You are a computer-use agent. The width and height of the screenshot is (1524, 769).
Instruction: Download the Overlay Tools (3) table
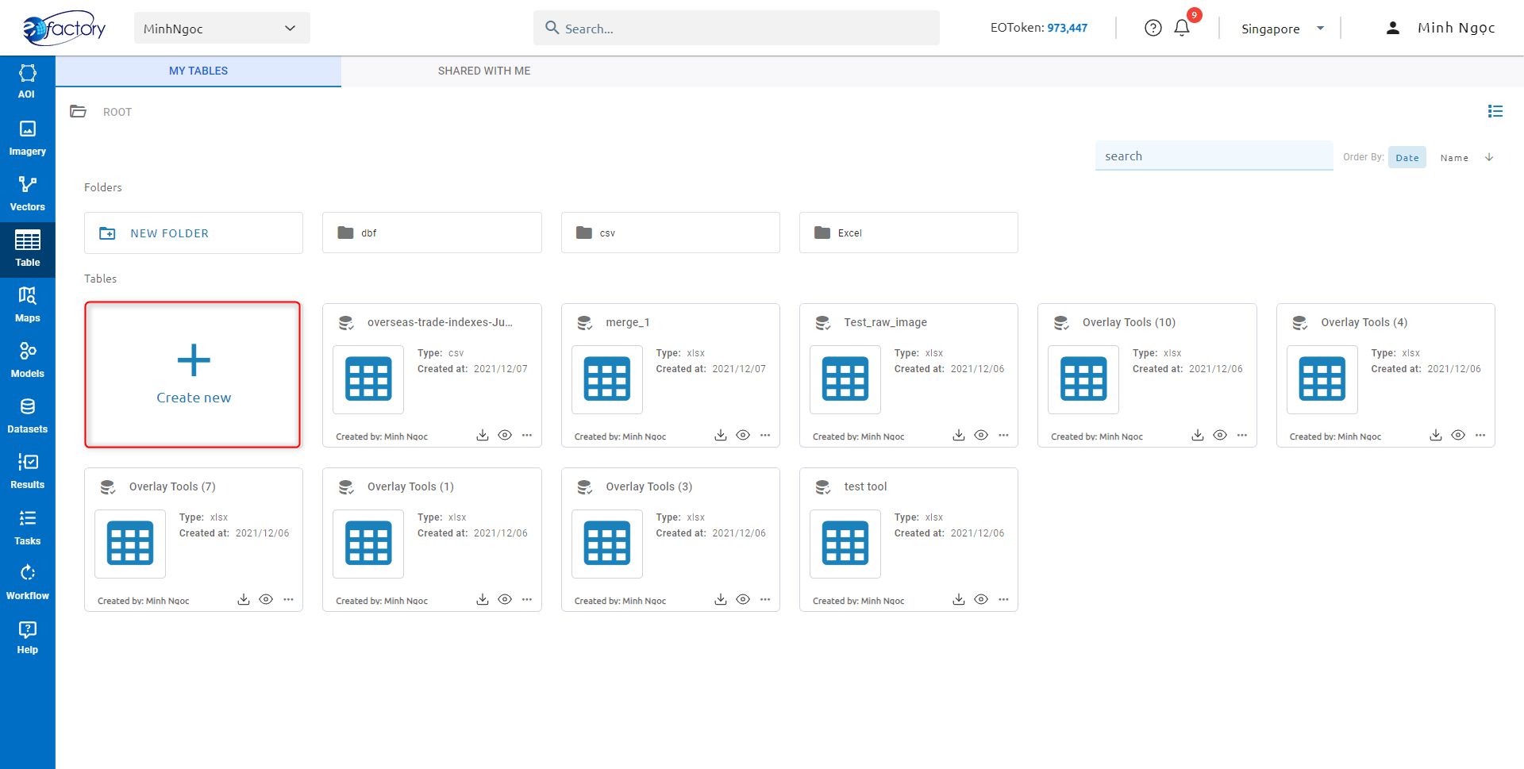tap(720, 599)
